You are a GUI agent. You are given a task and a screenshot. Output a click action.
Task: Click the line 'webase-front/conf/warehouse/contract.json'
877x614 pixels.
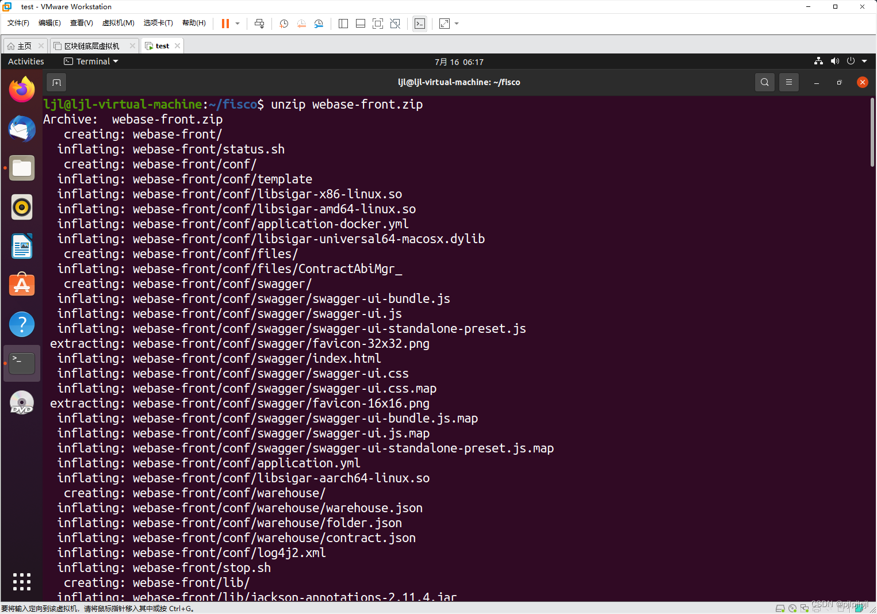pos(274,538)
